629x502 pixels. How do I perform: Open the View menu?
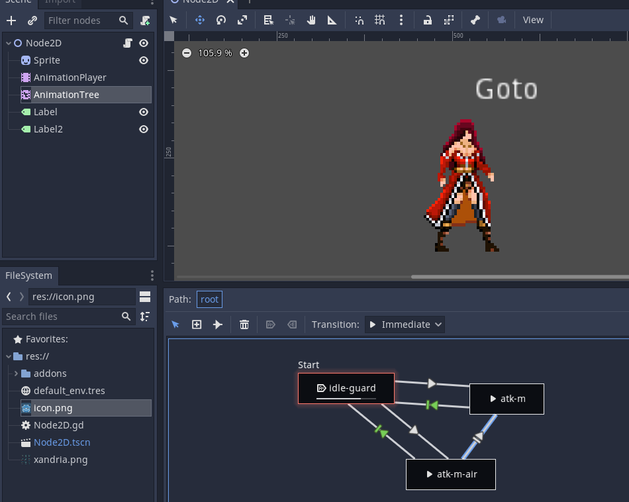(533, 20)
